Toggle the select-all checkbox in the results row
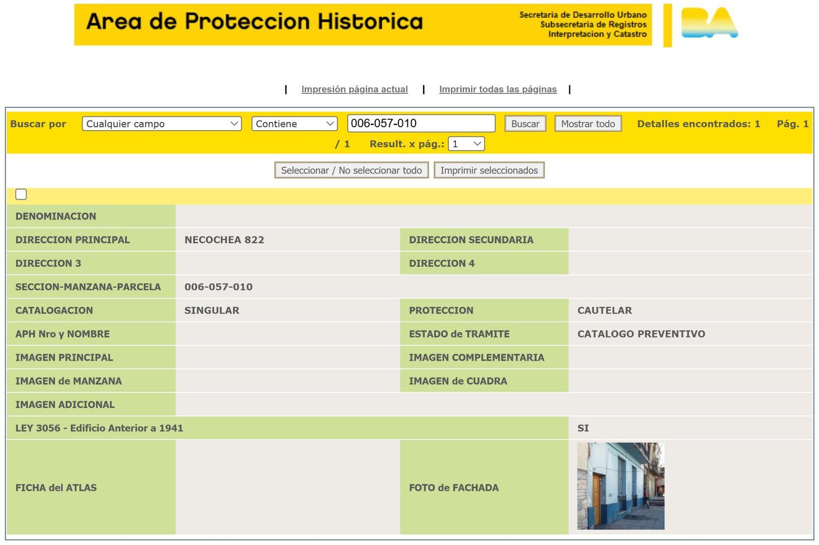819x545 pixels. tap(21, 194)
